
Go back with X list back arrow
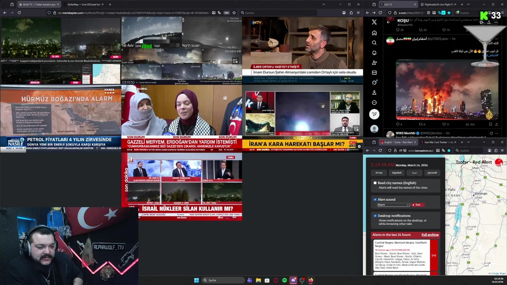[389, 22]
